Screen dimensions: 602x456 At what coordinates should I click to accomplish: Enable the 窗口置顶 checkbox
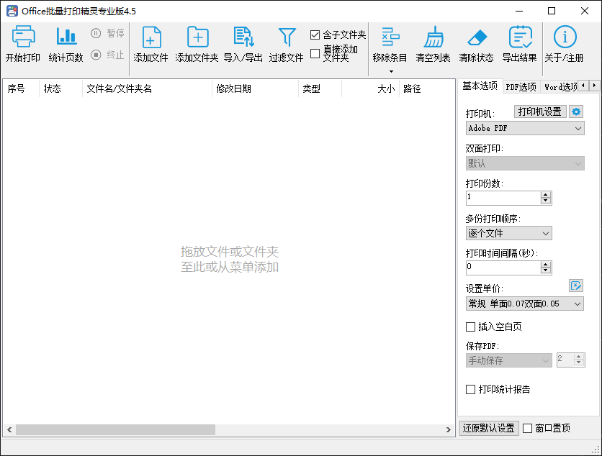(x=528, y=428)
